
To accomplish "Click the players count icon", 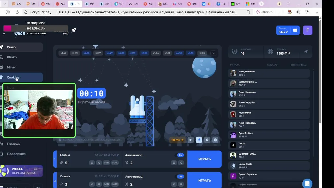I will (235, 52).
